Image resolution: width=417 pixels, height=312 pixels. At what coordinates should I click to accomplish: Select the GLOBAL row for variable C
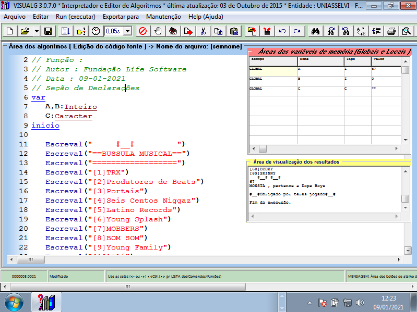[273, 91]
